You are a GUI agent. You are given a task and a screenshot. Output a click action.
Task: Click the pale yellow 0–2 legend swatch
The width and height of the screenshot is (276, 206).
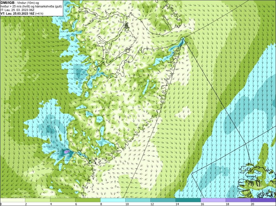(x=12, y=200)
